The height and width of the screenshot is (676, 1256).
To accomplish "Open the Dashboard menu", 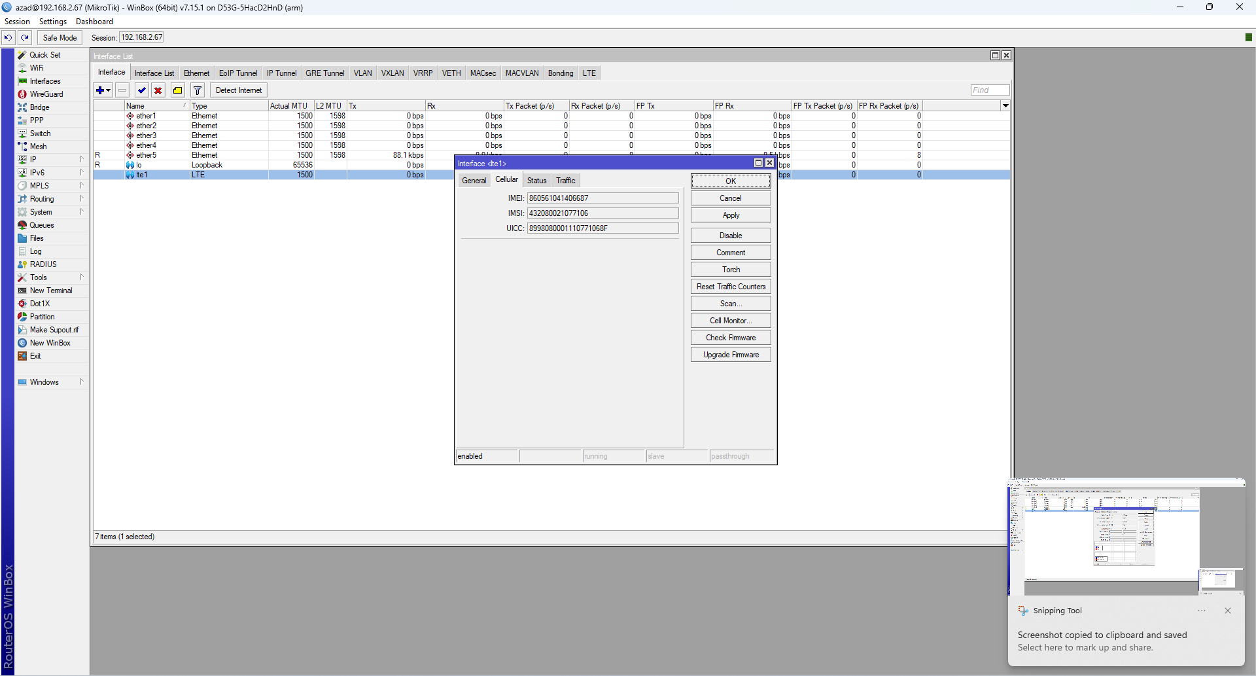I will pyautogui.click(x=94, y=22).
